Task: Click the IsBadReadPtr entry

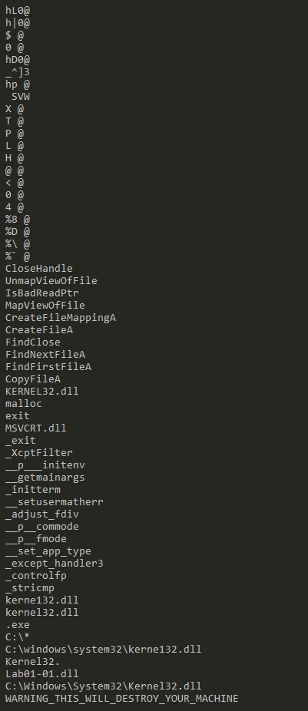Action: click(x=42, y=293)
